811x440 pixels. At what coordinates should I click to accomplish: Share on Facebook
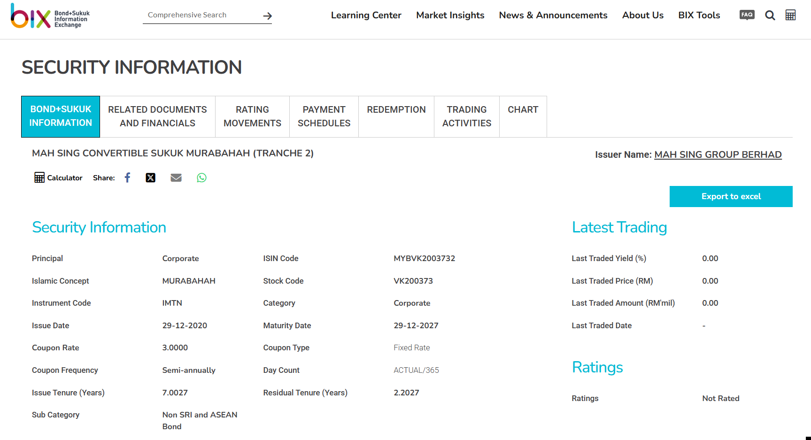tap(127, 178)
